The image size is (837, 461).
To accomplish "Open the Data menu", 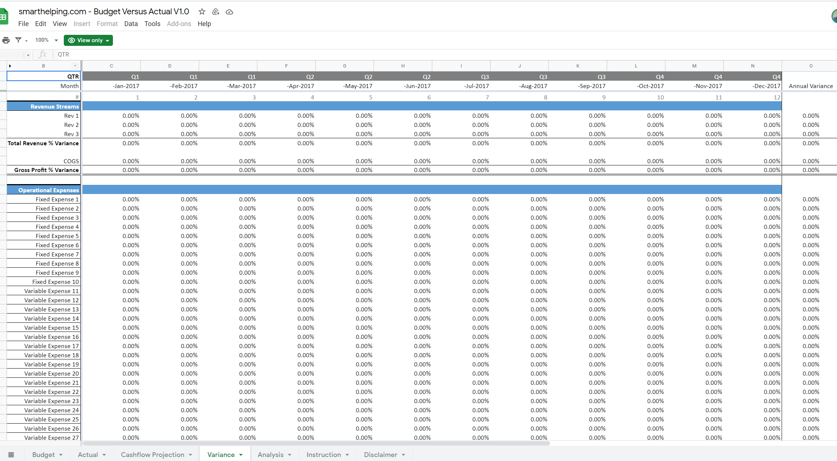I will tap(131, 24).
